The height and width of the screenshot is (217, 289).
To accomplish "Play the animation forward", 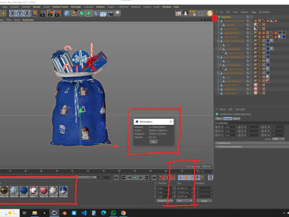I will point(135,178).
